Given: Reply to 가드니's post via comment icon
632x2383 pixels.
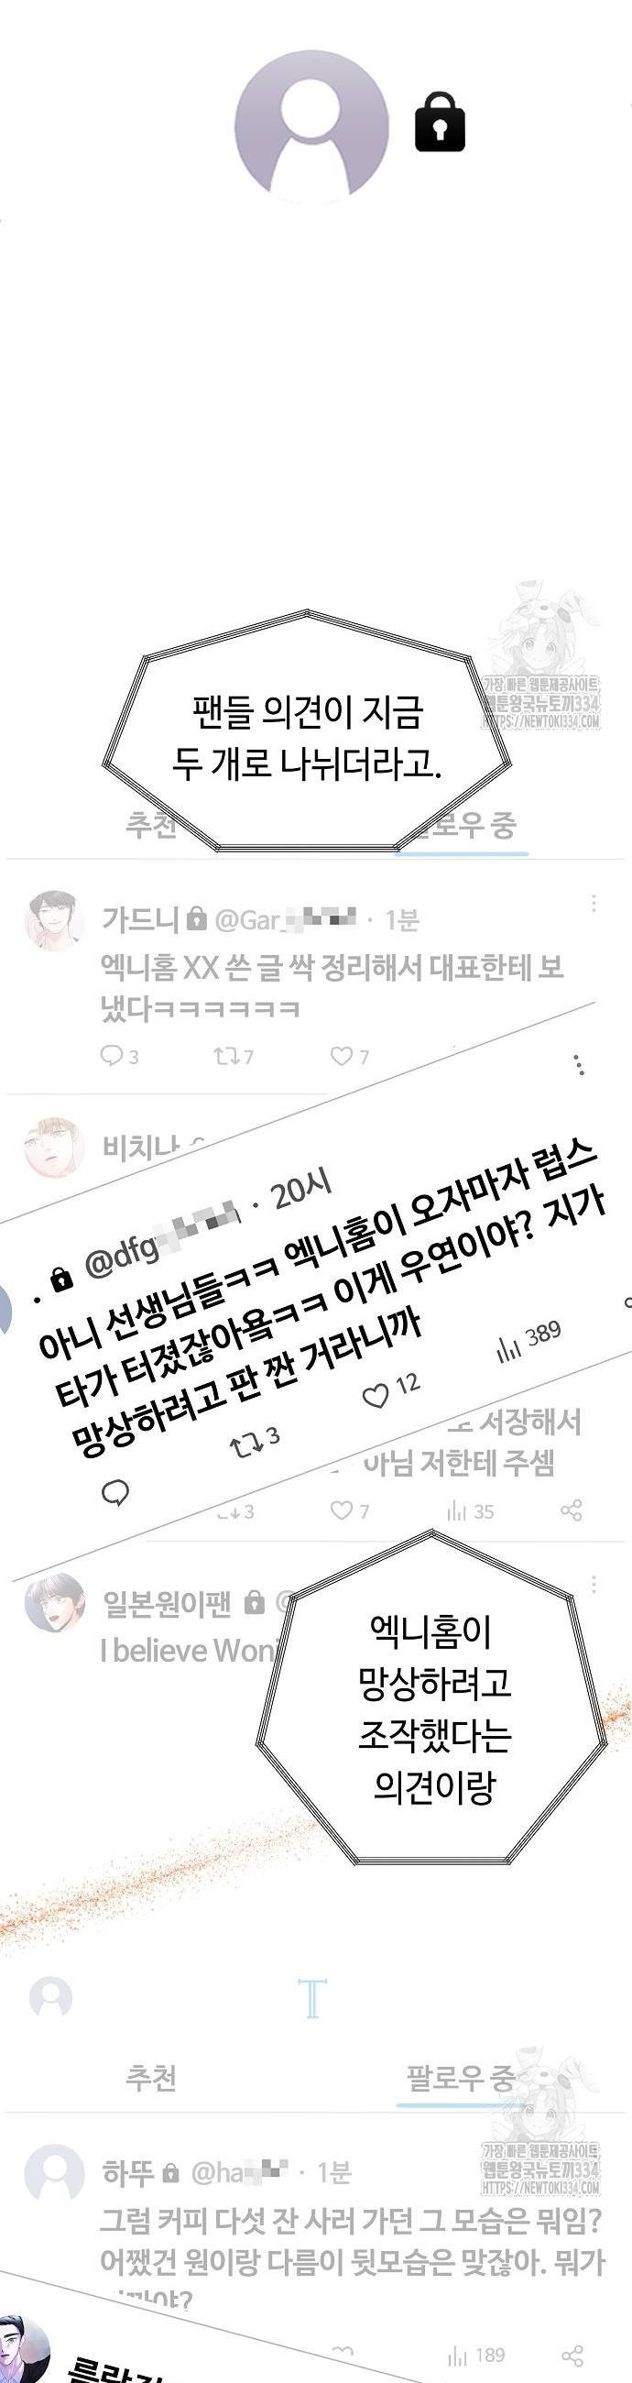Looking at the screenshot, I should pos(111,1055).
